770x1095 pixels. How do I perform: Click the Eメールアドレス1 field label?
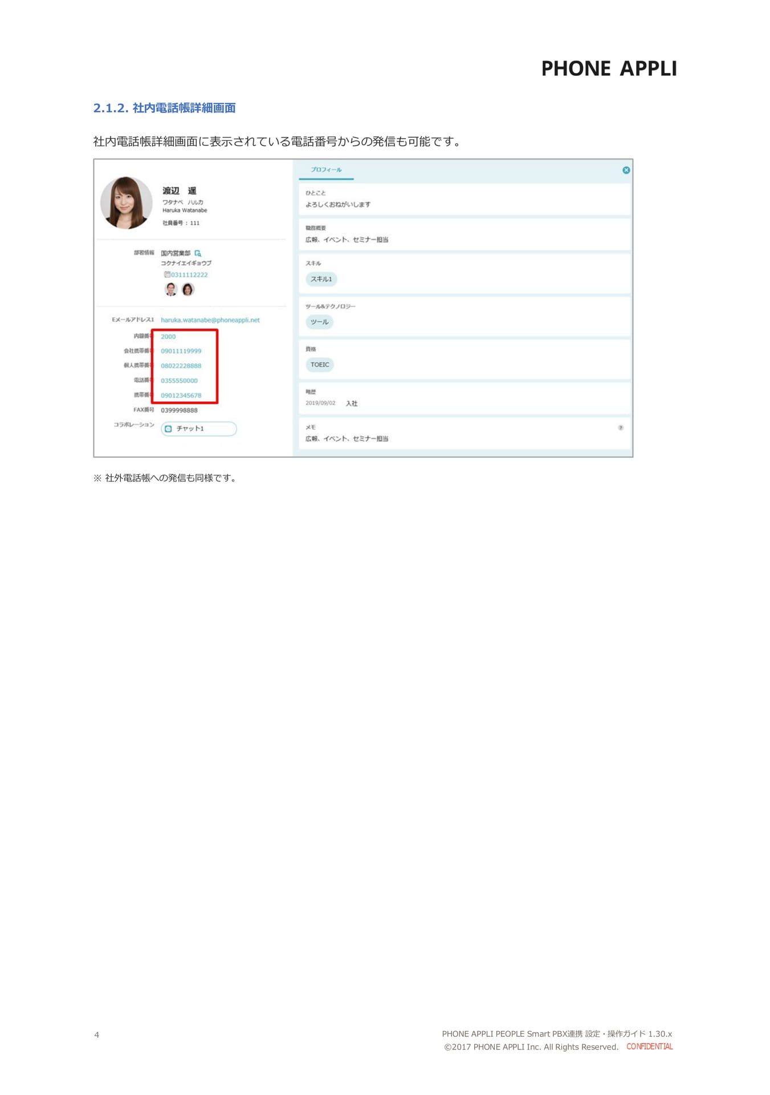(133, 320)
